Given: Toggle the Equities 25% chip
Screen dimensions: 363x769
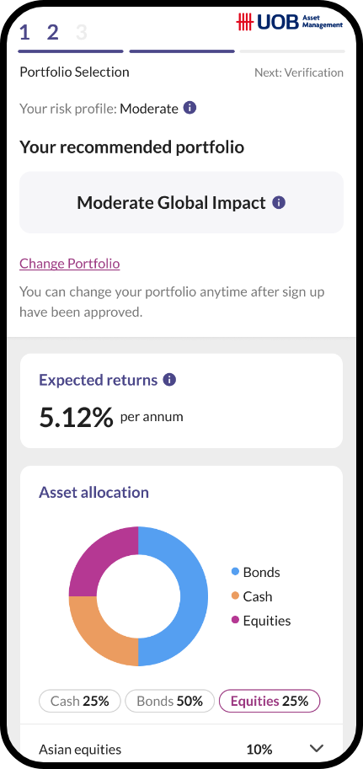Looking at the screenshot, I should [x=270, y=701].
